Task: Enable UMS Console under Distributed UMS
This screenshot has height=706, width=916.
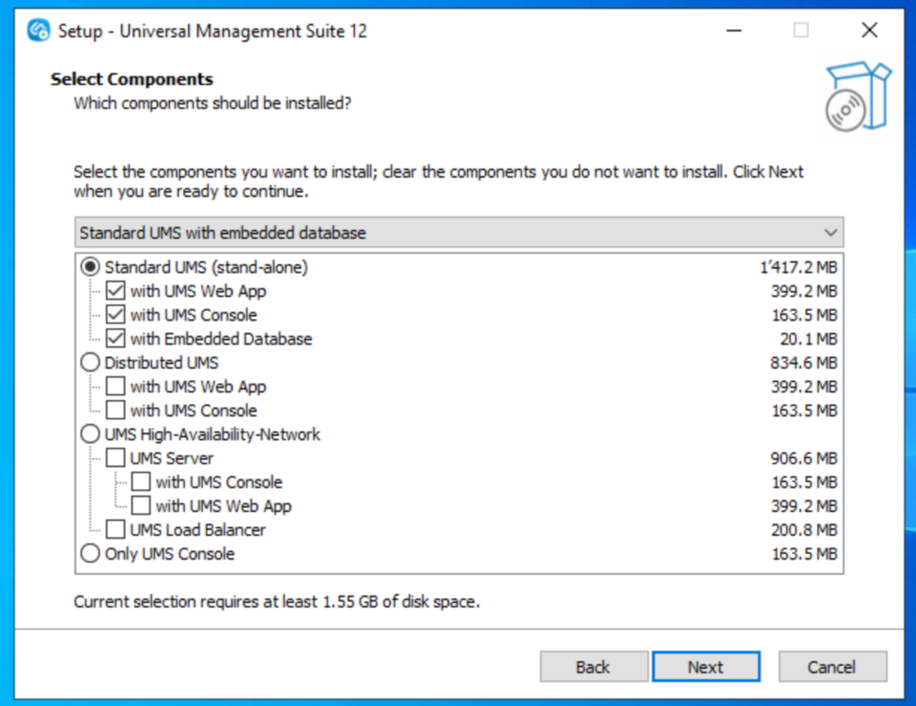Action: 115,411
